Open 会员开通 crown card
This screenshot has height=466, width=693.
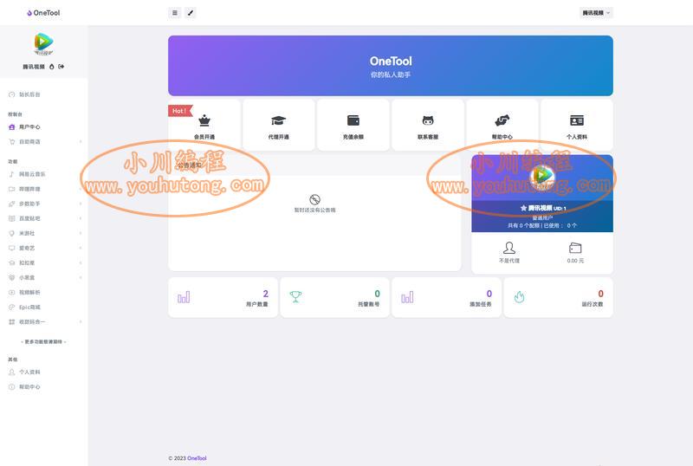(x=204, y=125)
